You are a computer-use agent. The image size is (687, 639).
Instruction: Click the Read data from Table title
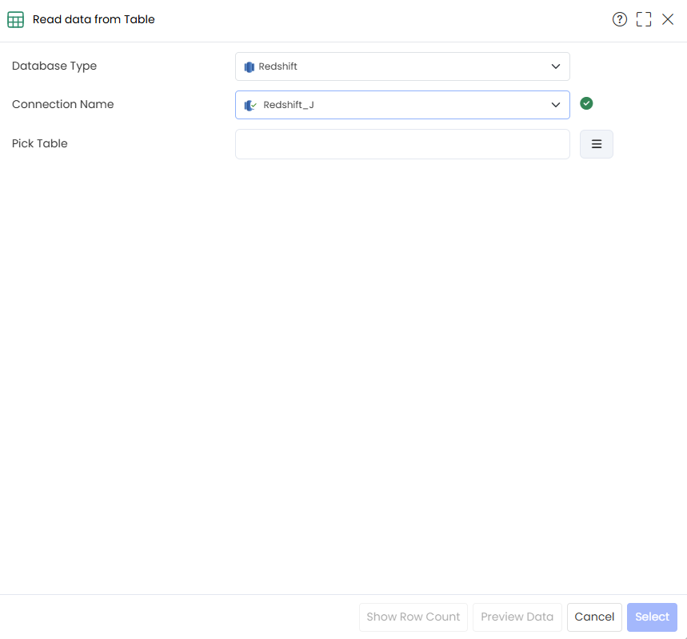tap(94, 19)
